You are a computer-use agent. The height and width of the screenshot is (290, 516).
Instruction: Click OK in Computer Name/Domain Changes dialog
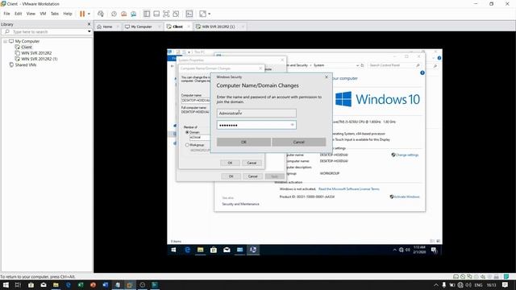[230, 163]
